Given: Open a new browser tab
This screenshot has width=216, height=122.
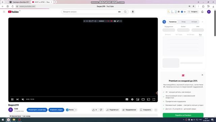Looking at the screenshot, I should [55, 2].
